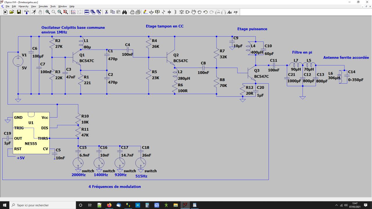Select the Resistor component tool
Image resolution: width=372 pixels, height=209 pixels.
tap(163, 12)
